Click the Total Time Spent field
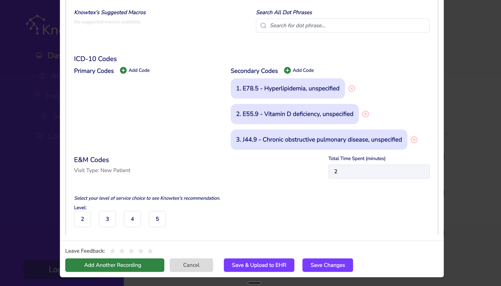501x286 pixels. [x=378, y=171]
